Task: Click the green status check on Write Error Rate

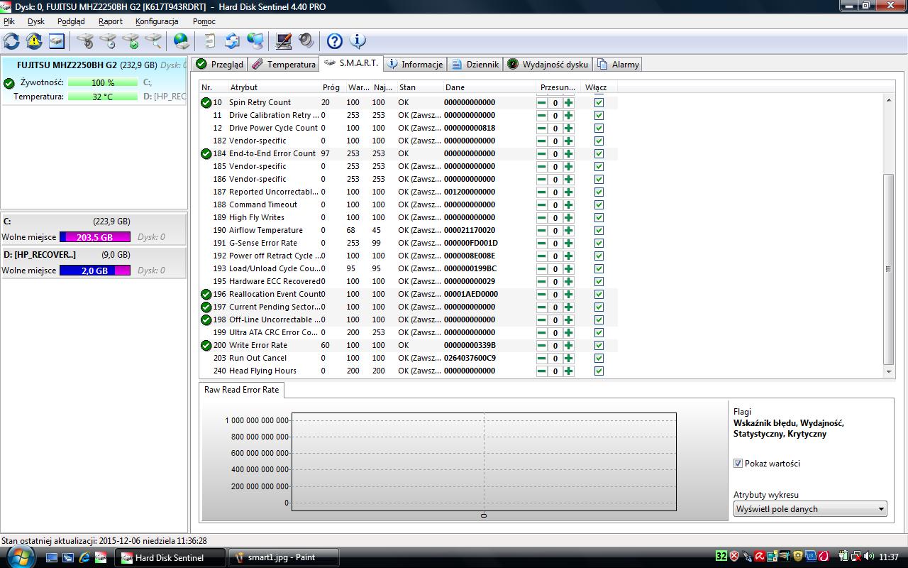Action: (206, 346)
